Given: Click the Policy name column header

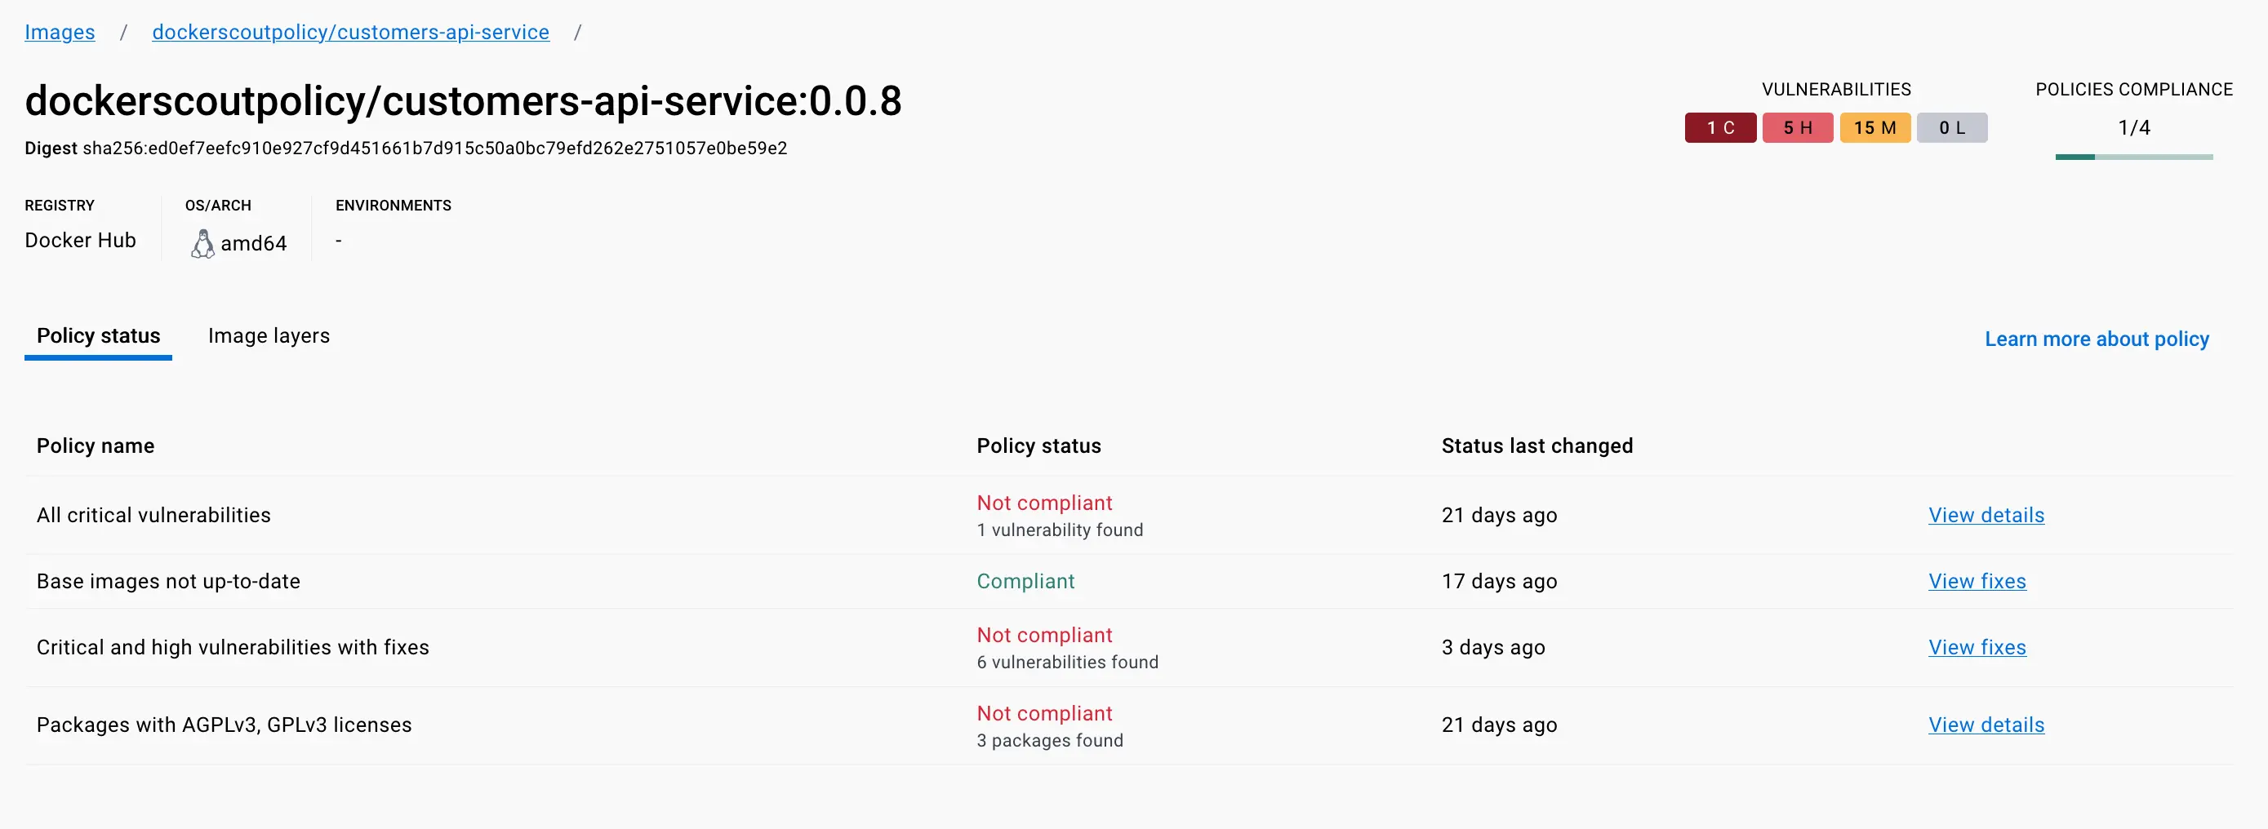Looking at the screenshot, I should click(95, 446).
